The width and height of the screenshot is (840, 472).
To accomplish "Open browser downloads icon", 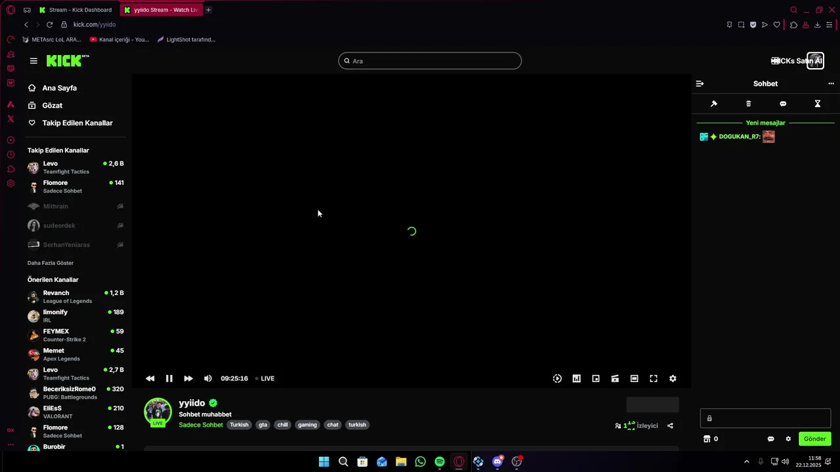I will 818,25.
